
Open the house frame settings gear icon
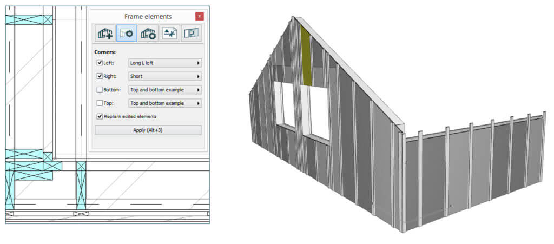point(148,34)
